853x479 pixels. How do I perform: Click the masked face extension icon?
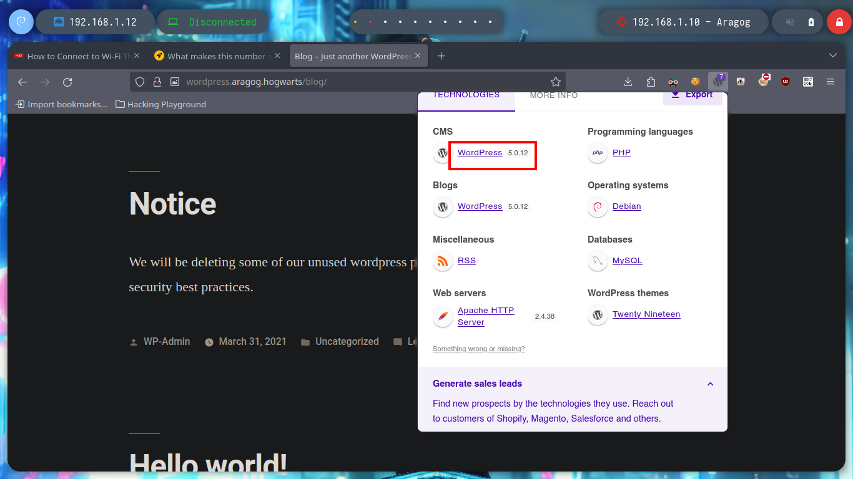tap(673, 82)
